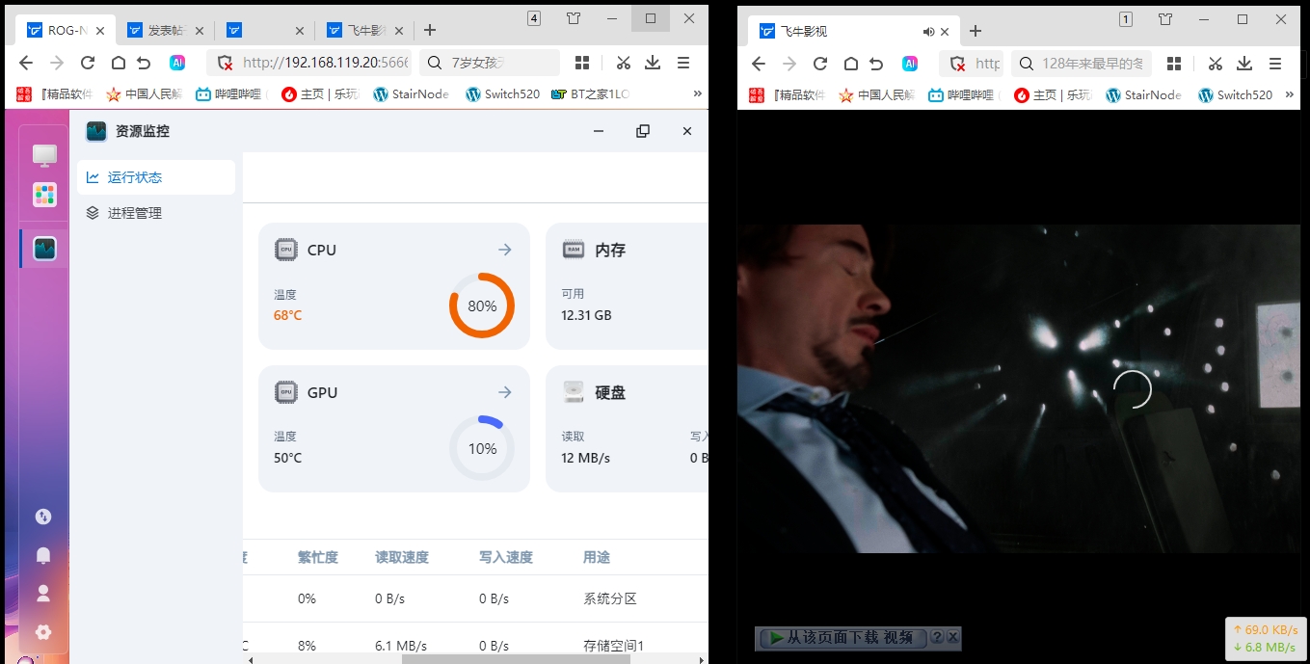1310x664 pixels.
Task: Open the settings gear in the dock
Action: pos(43,632)
